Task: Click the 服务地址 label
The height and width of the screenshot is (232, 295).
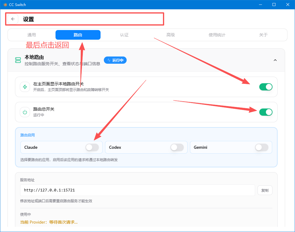Action: point(27,180)
